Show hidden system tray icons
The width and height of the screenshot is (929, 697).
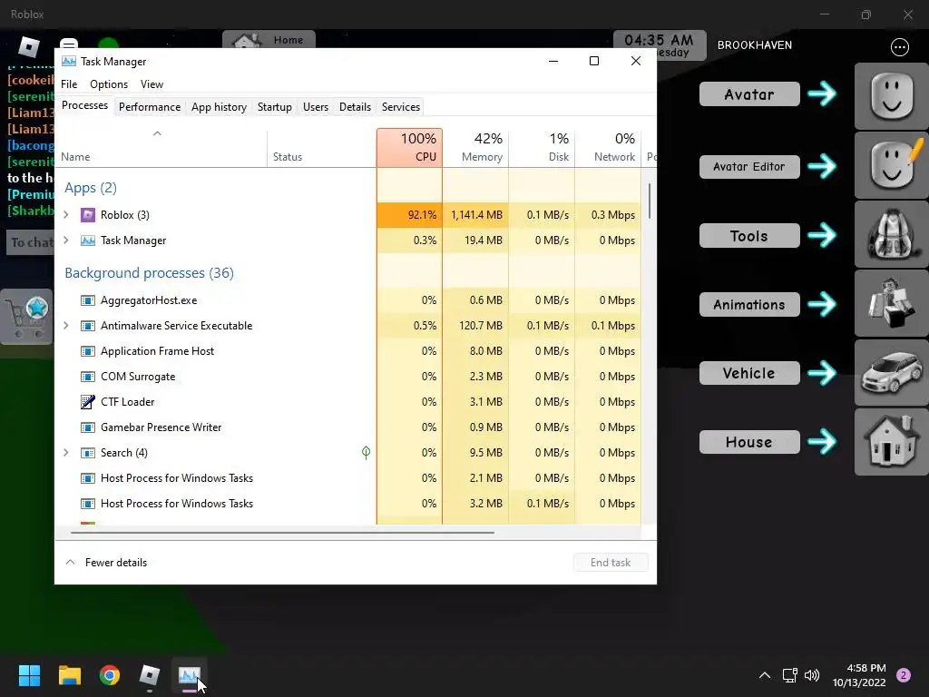click(x=765, y=675)
